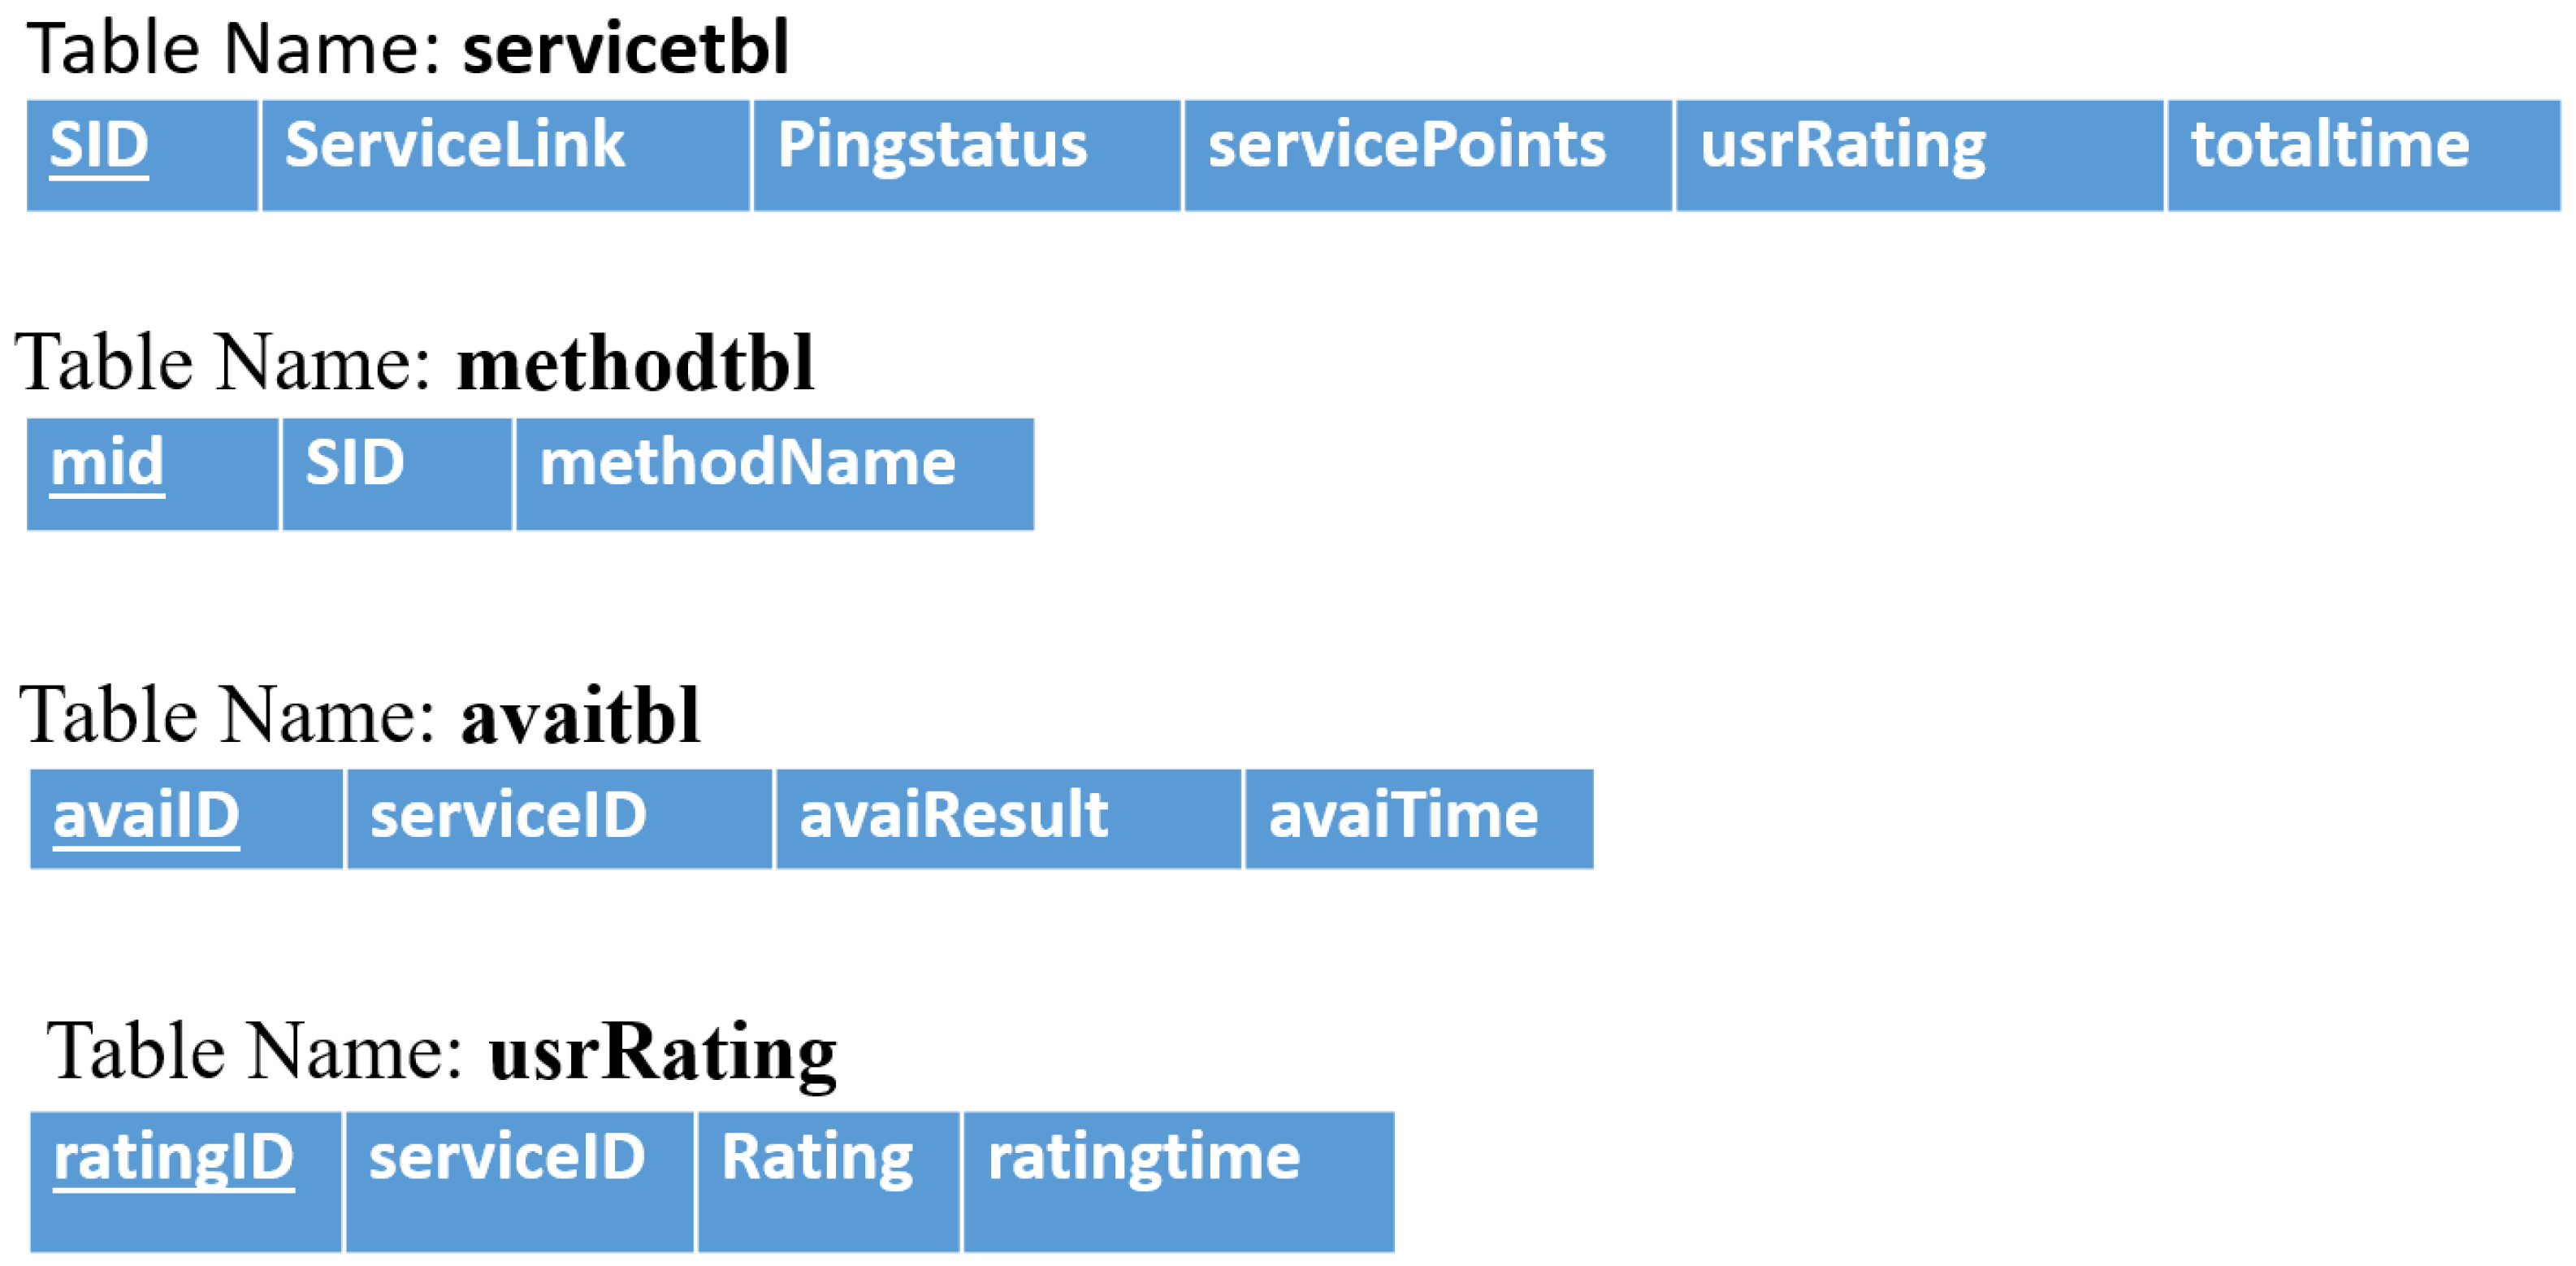Click the underlined mid key field
Image resolution: width=2576 pixels, height=1266 pixels.
click(107, 464)
